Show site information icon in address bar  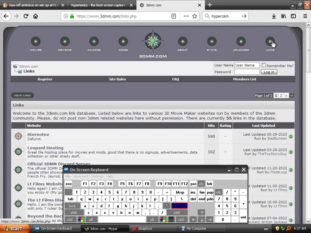66,16
